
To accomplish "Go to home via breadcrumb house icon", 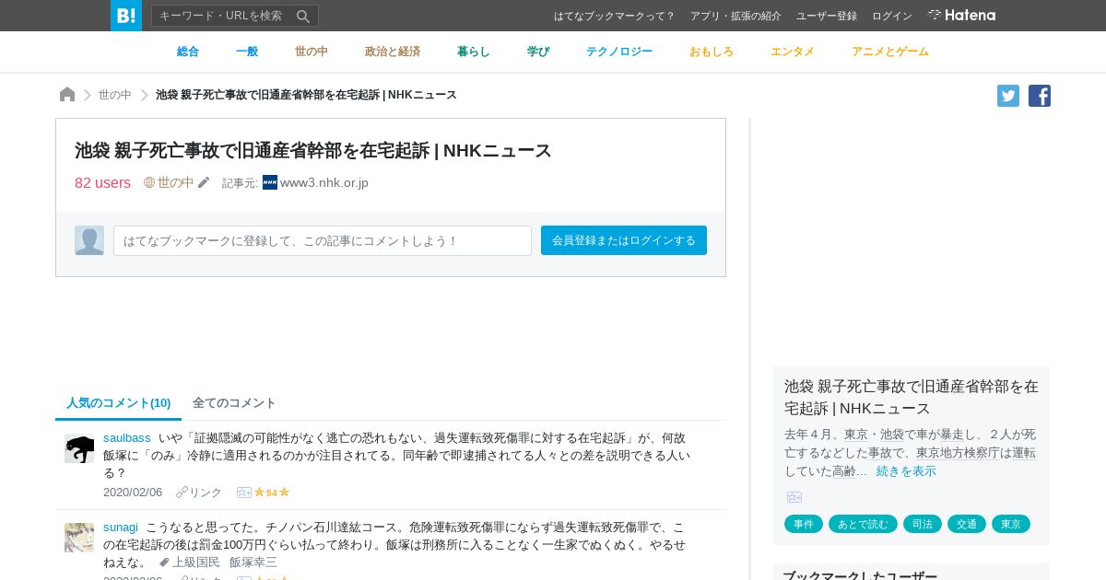I will coord(67,94).
